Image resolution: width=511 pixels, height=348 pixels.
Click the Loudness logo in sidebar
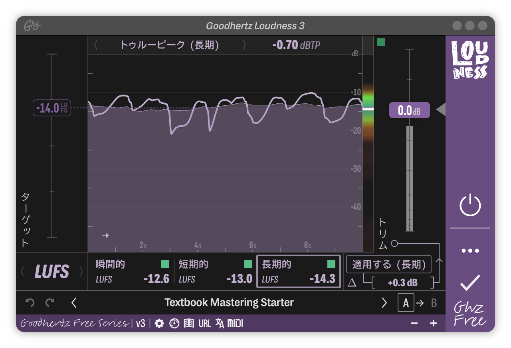coord(470,59)
